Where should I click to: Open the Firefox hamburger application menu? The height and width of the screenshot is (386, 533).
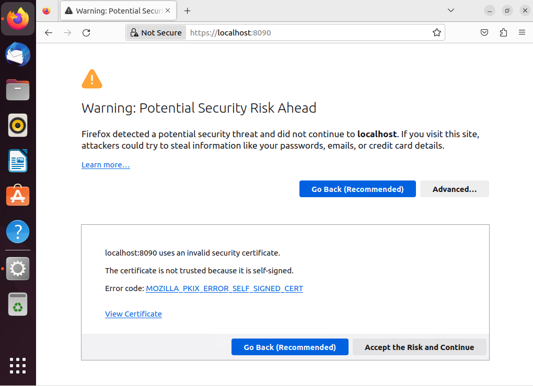[x=522, y=32]
